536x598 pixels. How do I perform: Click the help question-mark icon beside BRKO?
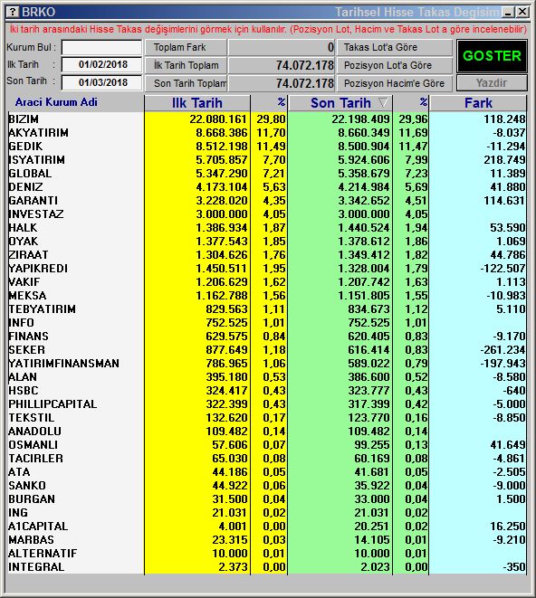pos(13,12)
